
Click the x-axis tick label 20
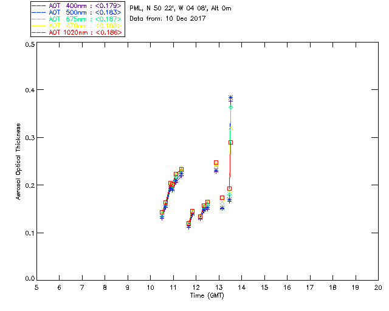[x=378, y=287]
